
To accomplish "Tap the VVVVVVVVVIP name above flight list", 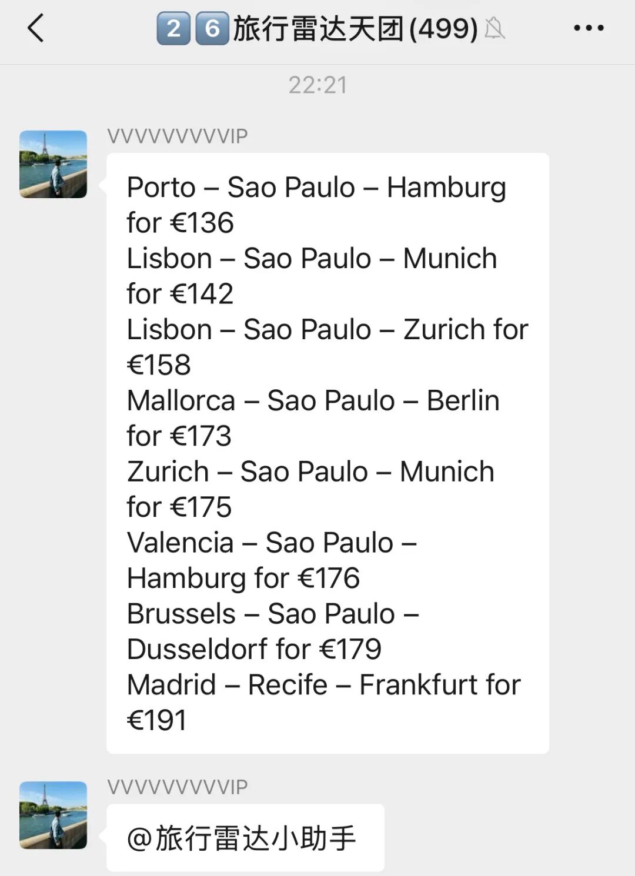I will [177, 136].
